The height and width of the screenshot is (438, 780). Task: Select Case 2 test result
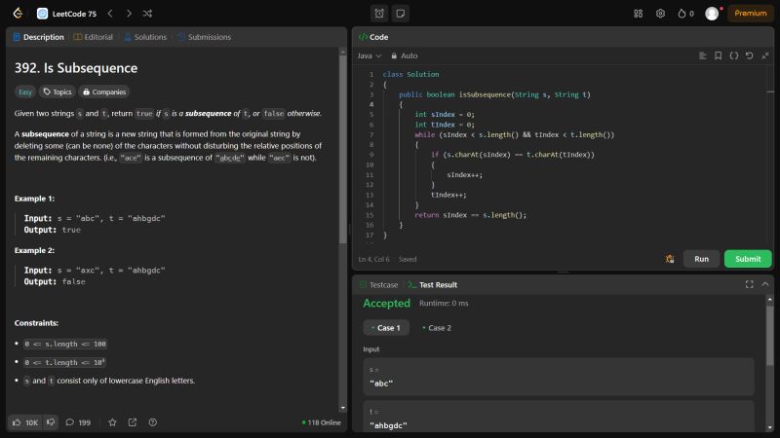(x=437, y=328)
